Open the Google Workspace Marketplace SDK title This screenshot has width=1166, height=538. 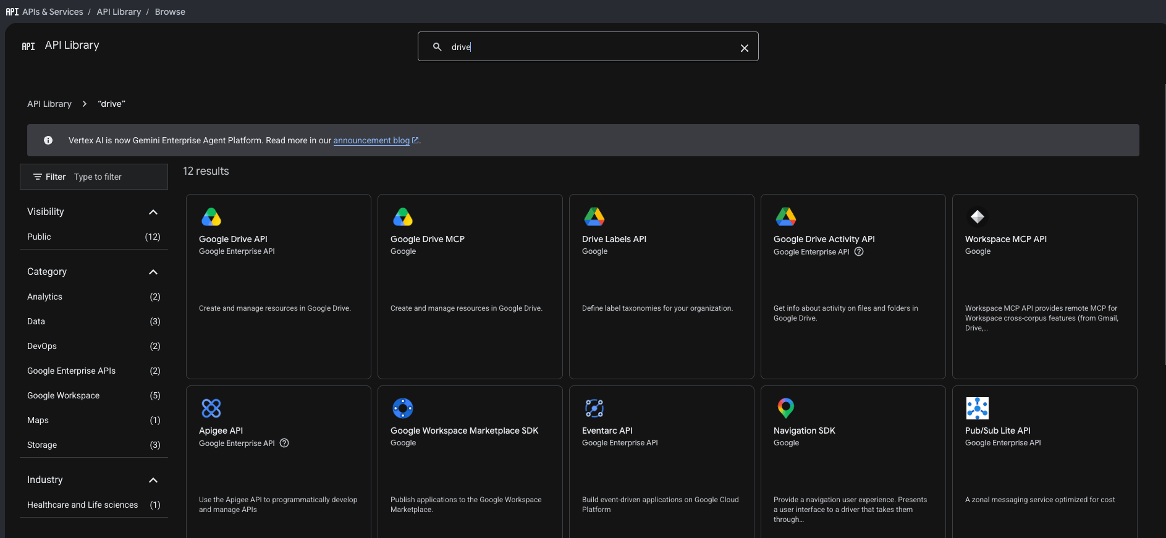click(465, 431)
